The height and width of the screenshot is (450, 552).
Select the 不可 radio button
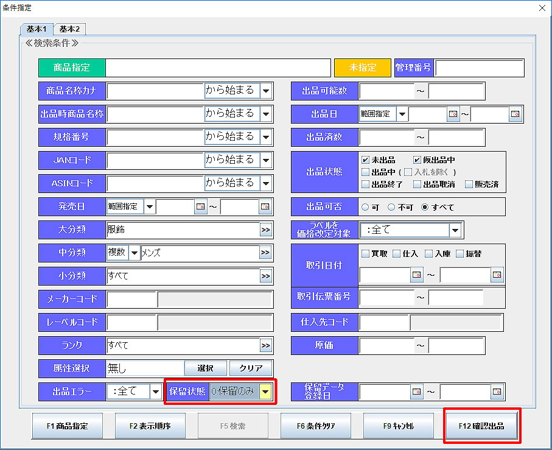391,207
